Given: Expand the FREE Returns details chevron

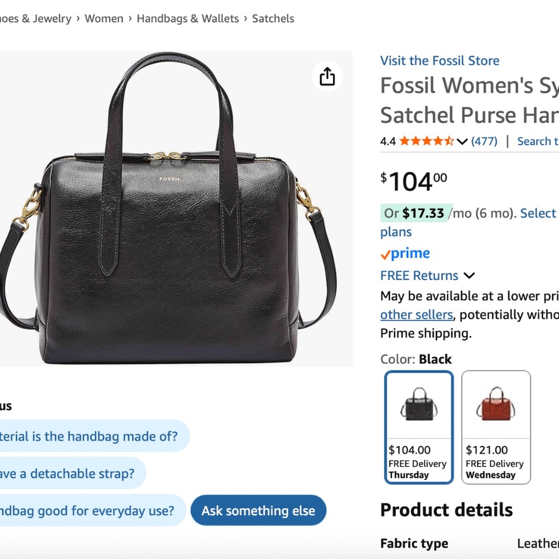Looking at the screenshot, I should click(469, 275).
